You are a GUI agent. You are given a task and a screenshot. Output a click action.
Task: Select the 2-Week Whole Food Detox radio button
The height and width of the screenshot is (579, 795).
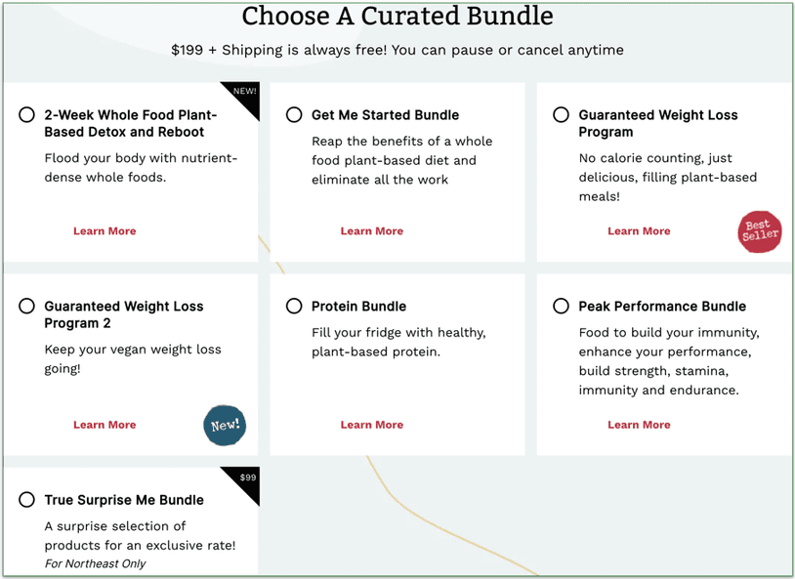[x=26, y=114]
